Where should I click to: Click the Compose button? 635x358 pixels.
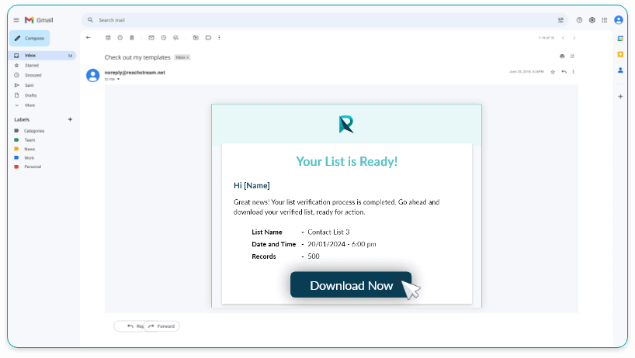point(29,39)
